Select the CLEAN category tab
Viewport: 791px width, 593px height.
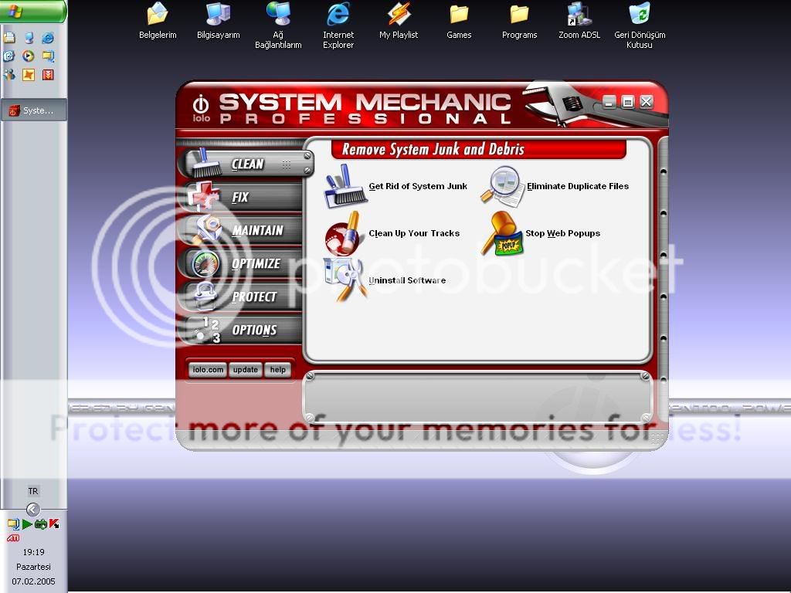246,164
